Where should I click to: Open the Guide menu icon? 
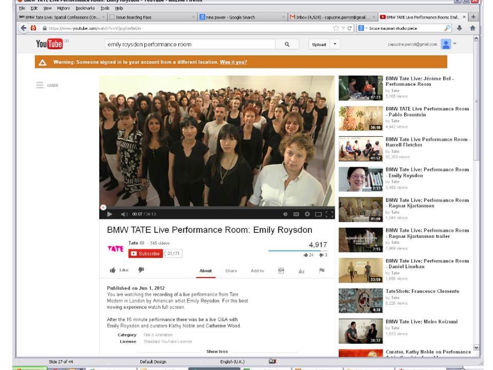[x=40, y=85]
